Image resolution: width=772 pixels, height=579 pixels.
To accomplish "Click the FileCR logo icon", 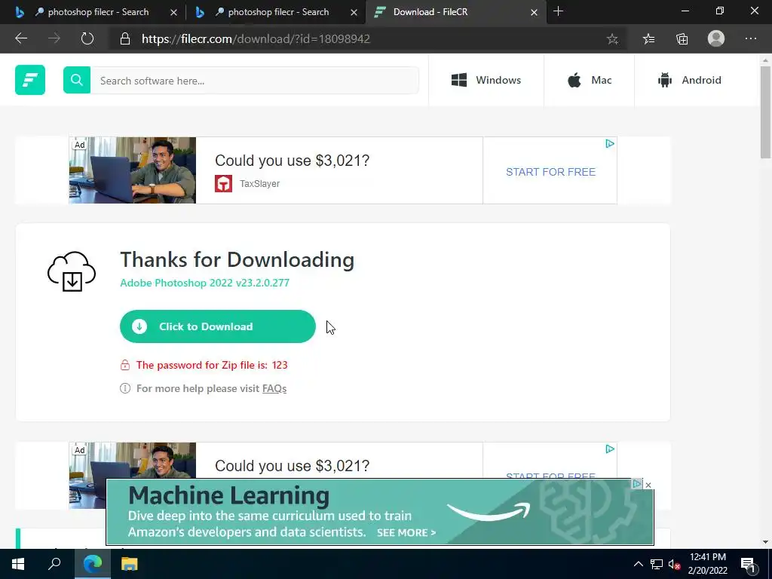I will 30,80.
